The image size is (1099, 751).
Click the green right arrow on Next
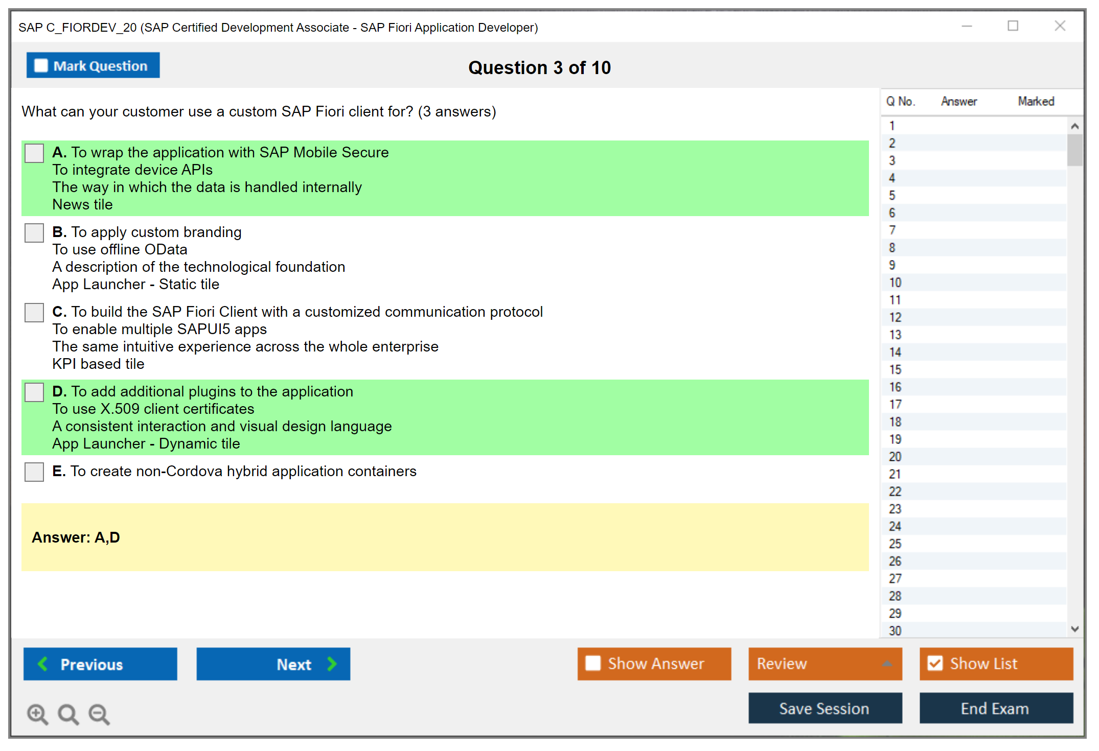click(x=332, y=664)
